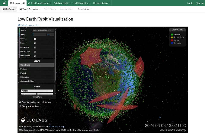This screenshot has height=136, width=205.
Task: Click the full-window expand icon
Action: coord(19,25)
